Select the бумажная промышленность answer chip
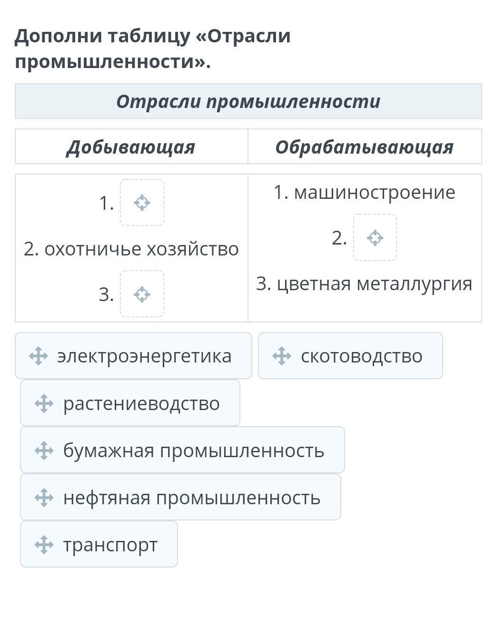The width and height of the screenshot is (495, 617). tap(182, 450)
